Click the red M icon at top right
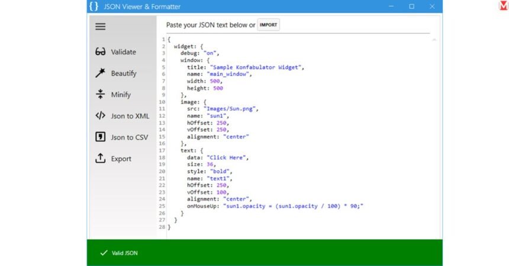This screenshot has width=509, height=266. point(504,5)
